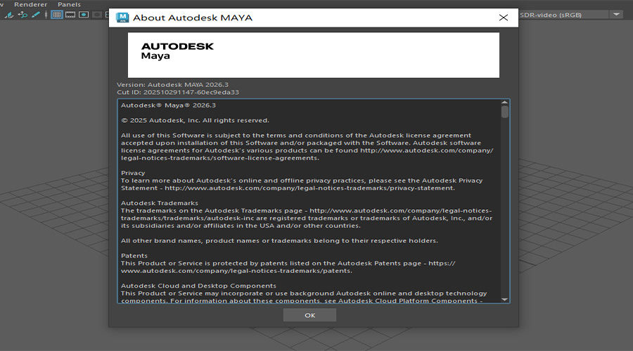This screenshot has height=351, width=633.
Task: Toggle the resolution gate icon
Action: click(84, 14)
